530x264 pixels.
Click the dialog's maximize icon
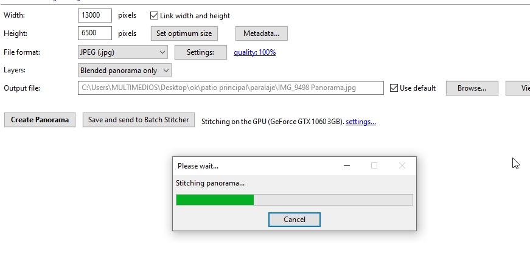pyautogui.click(x=374, y=165)
